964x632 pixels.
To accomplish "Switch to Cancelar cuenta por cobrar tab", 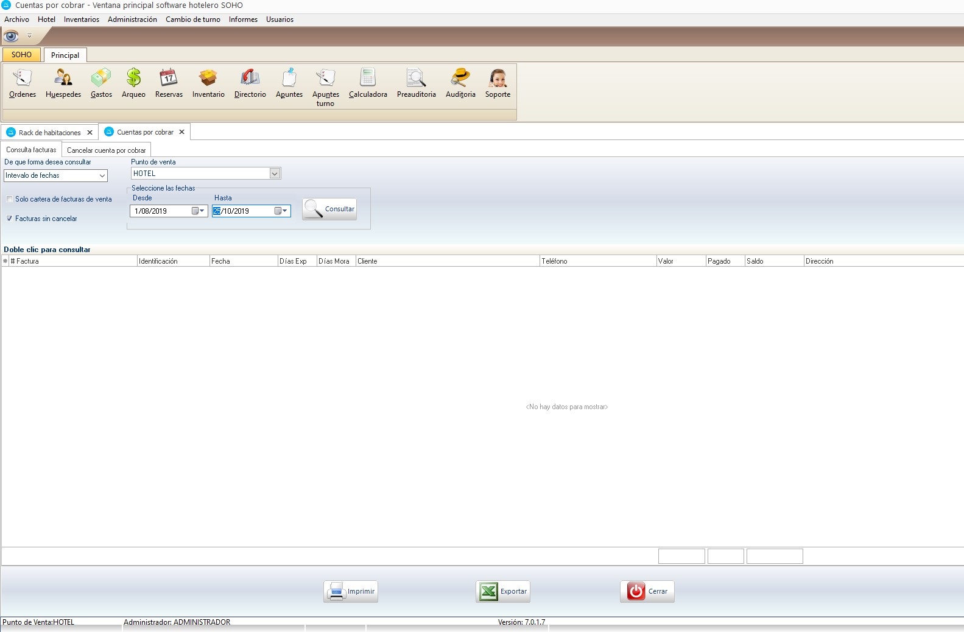I will (x=106, y=150).
